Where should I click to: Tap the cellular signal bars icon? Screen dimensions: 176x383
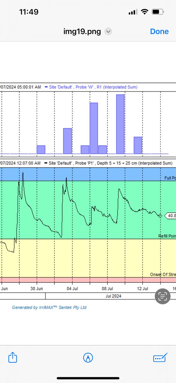(132, 12)
